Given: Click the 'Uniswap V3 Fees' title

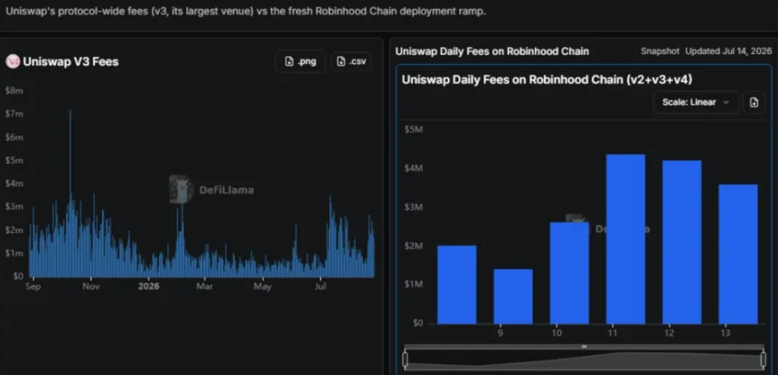Looking at the screenshot, I should 71,61.
